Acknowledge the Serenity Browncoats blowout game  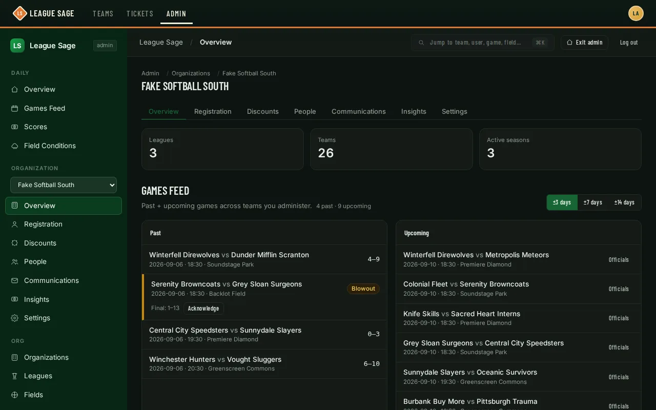coord(203,309)
